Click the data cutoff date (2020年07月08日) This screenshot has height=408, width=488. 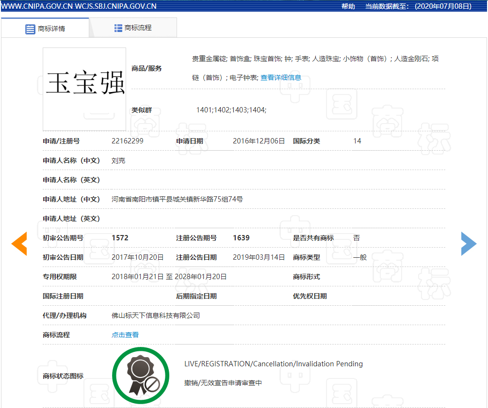click(443, 6)
